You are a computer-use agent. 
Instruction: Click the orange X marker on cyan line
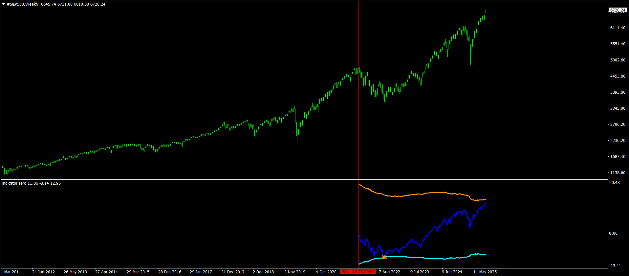click(384, 257)
